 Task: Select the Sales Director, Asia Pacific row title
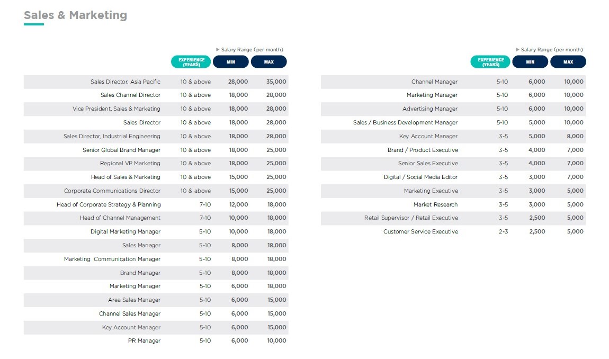125,82
